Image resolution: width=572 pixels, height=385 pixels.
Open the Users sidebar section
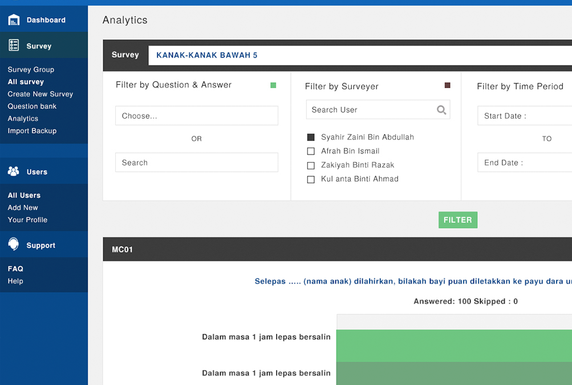44,171
